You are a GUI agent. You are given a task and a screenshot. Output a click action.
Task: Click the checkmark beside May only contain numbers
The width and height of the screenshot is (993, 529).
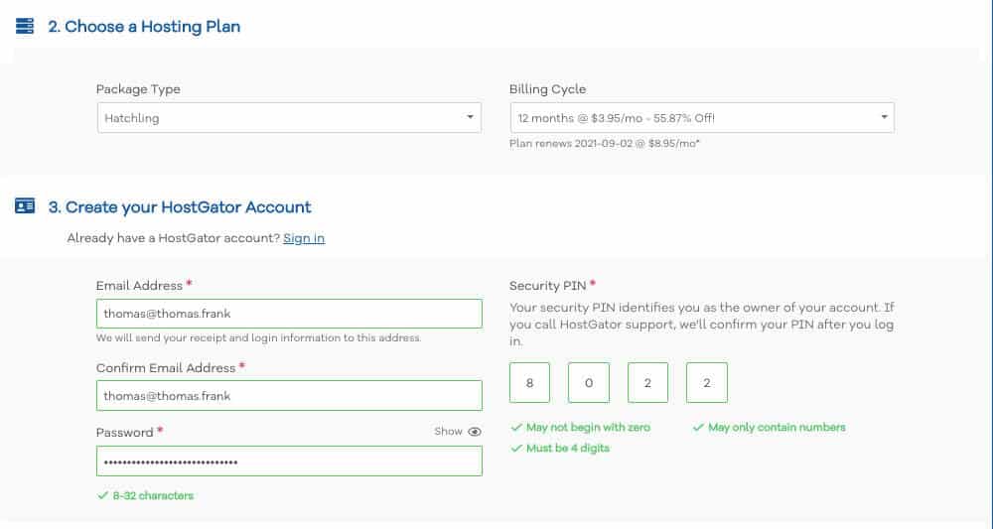point(698,428)
